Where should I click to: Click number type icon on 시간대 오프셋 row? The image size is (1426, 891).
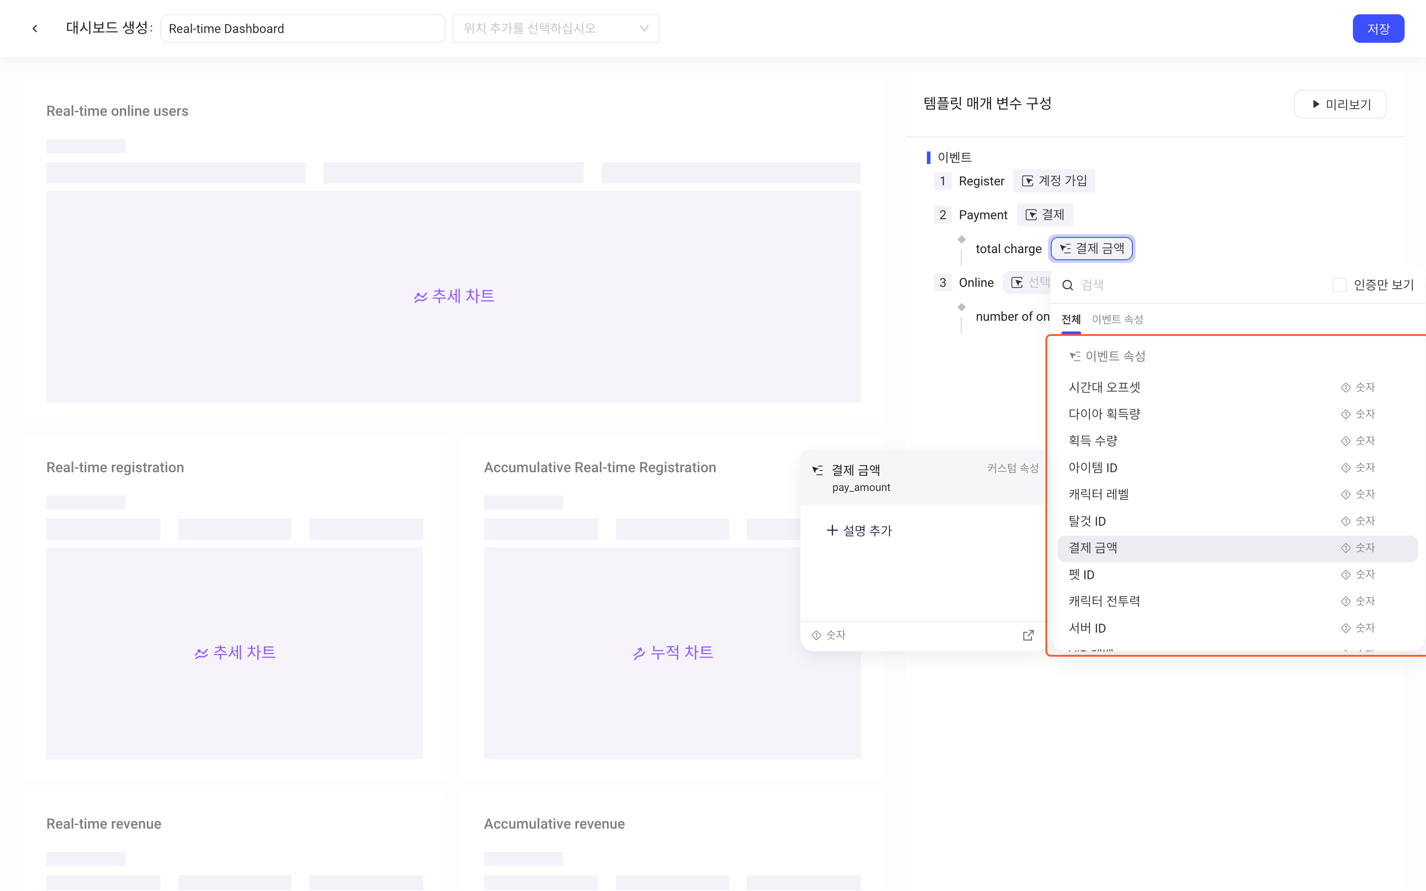(x=1345, y=387)
